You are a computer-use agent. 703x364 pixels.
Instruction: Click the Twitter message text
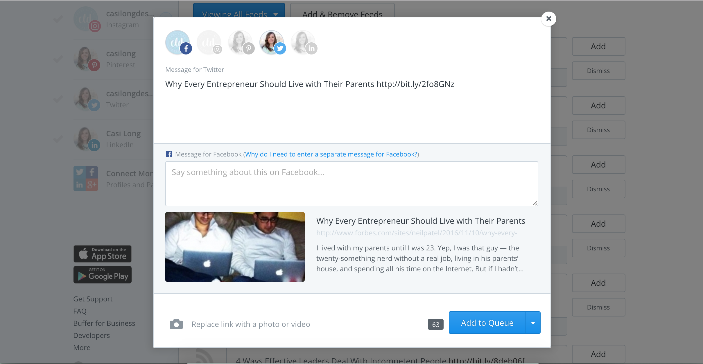pyautogui.click(x=309, y=84)
